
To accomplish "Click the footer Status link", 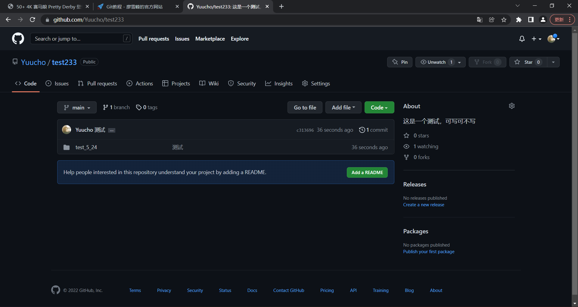I will click(x=225, y=290).
